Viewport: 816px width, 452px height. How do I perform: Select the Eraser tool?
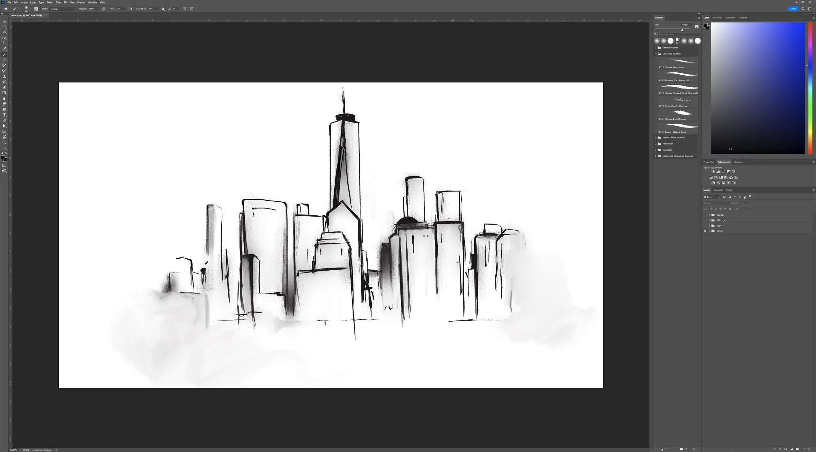click(x=4, y=87)
